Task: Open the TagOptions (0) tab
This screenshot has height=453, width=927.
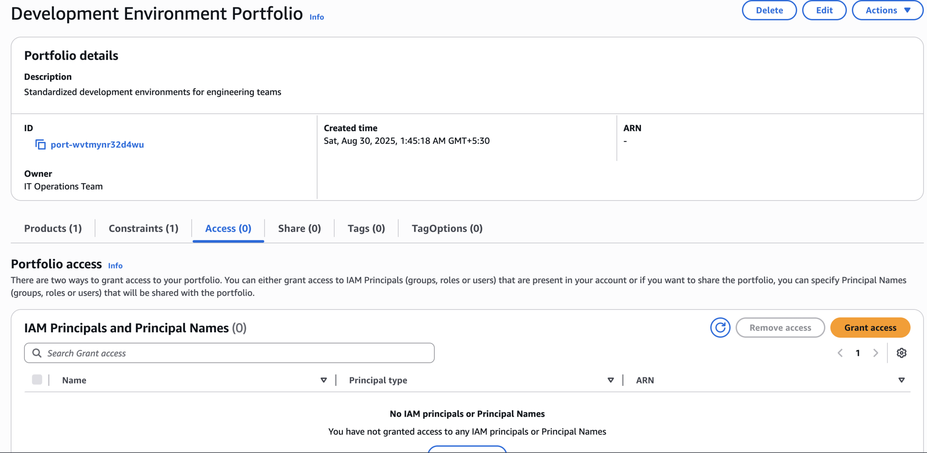Action: pos(447,228)
